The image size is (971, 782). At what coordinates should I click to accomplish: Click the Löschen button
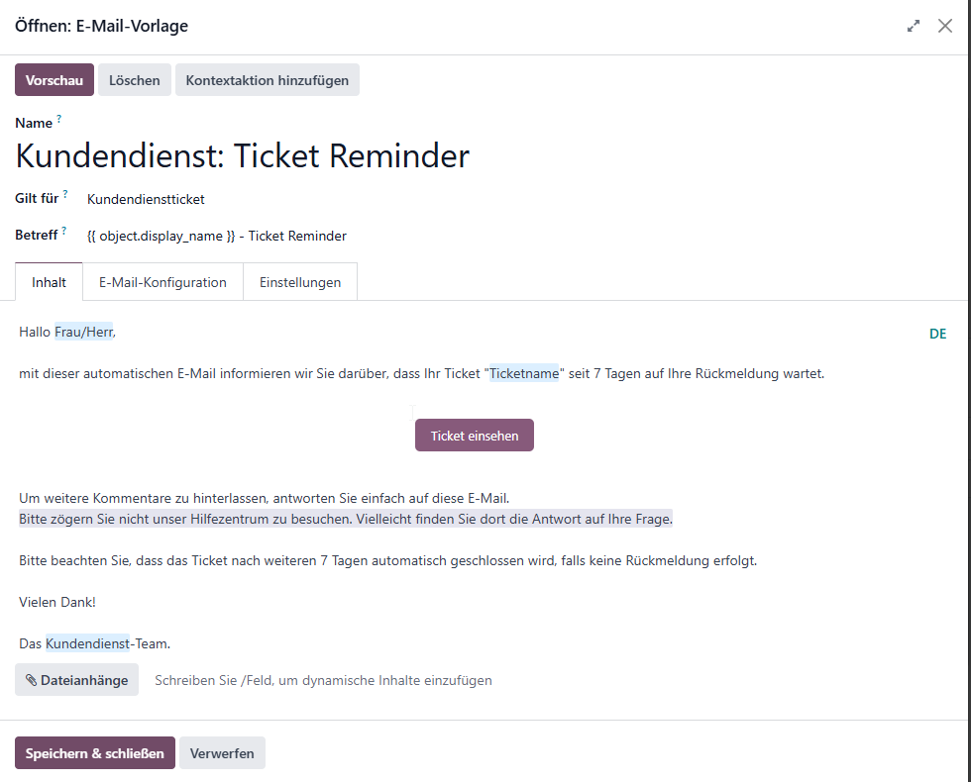[x=135, y=80]
